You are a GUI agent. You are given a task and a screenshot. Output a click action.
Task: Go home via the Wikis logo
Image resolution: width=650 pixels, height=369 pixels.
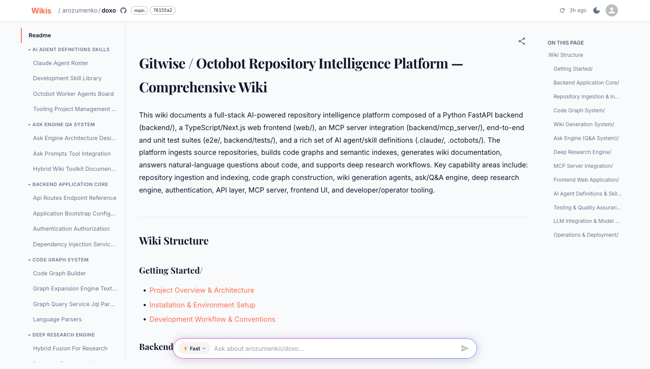(41, 10)
